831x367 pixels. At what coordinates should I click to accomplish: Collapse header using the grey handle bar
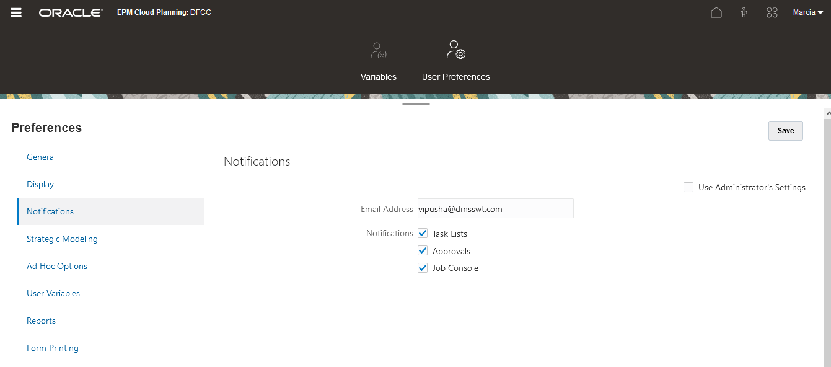pyautogui.click(x=416, y=104)
